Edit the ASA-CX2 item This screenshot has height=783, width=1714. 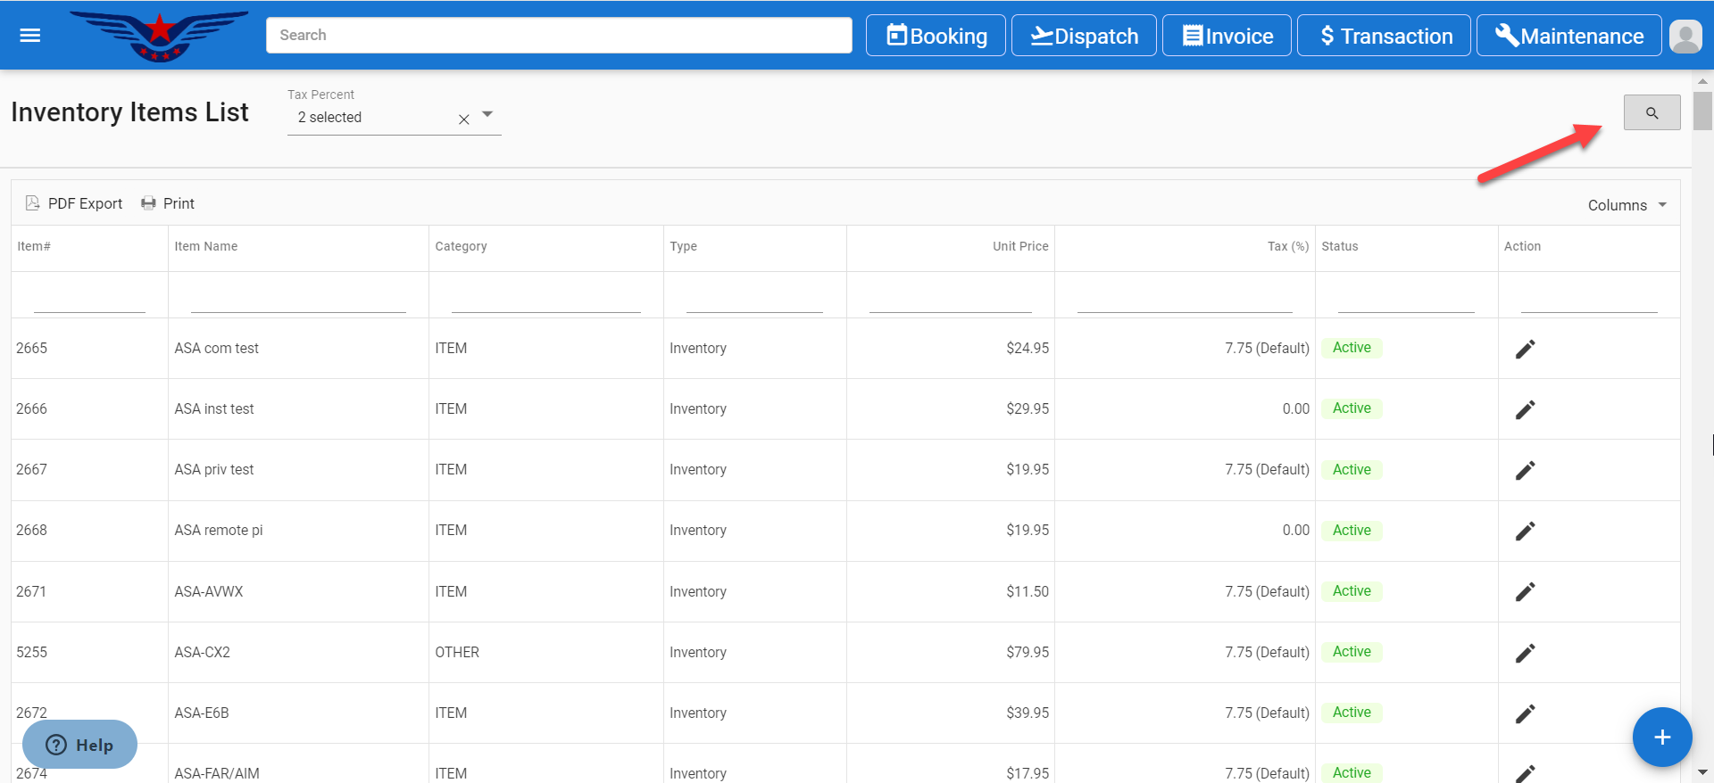point(1525,653)
